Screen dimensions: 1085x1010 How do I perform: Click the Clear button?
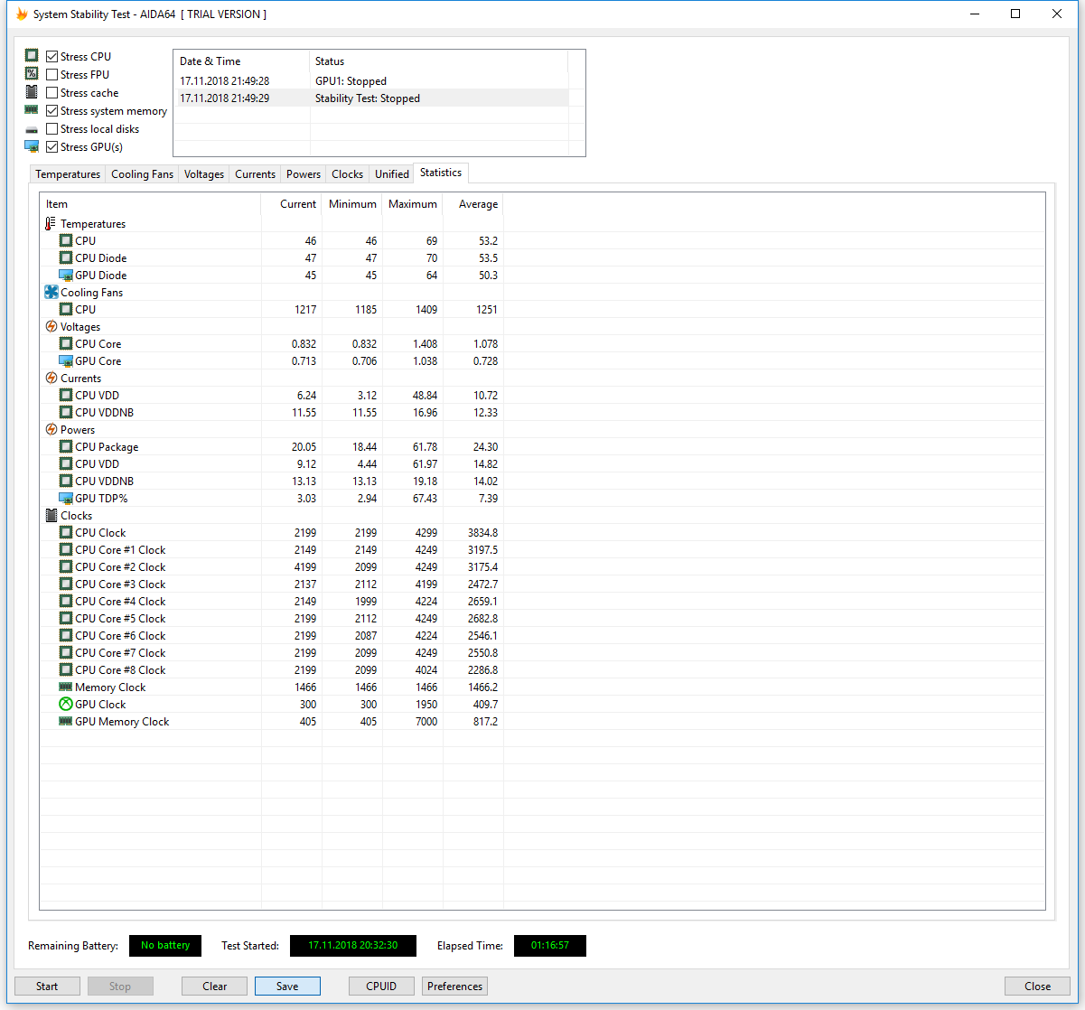[215, 986]
